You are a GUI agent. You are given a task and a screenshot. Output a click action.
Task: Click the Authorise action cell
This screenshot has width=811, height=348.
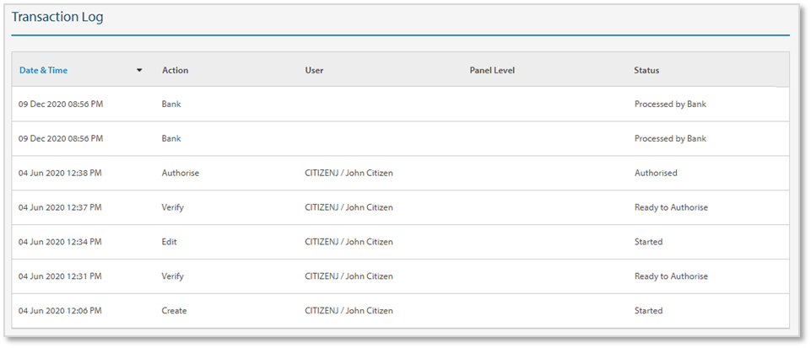pyautogui.click(x=180, y=173)
